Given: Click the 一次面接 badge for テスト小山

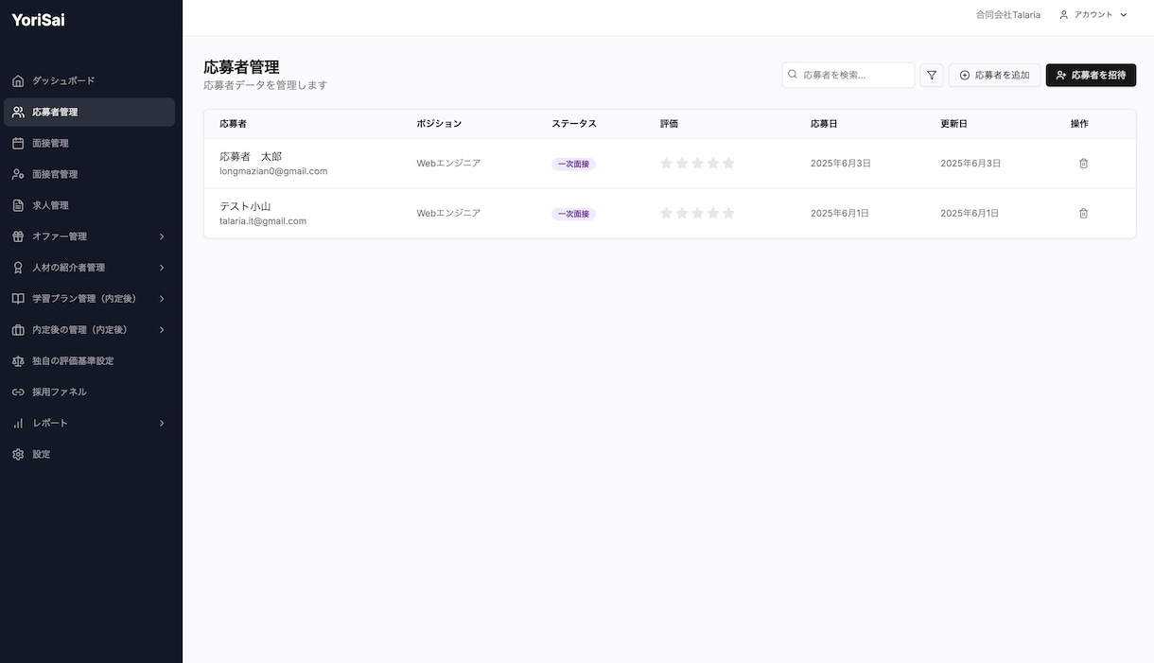Looking at the screenshot, I should click(x=573, y=214).
